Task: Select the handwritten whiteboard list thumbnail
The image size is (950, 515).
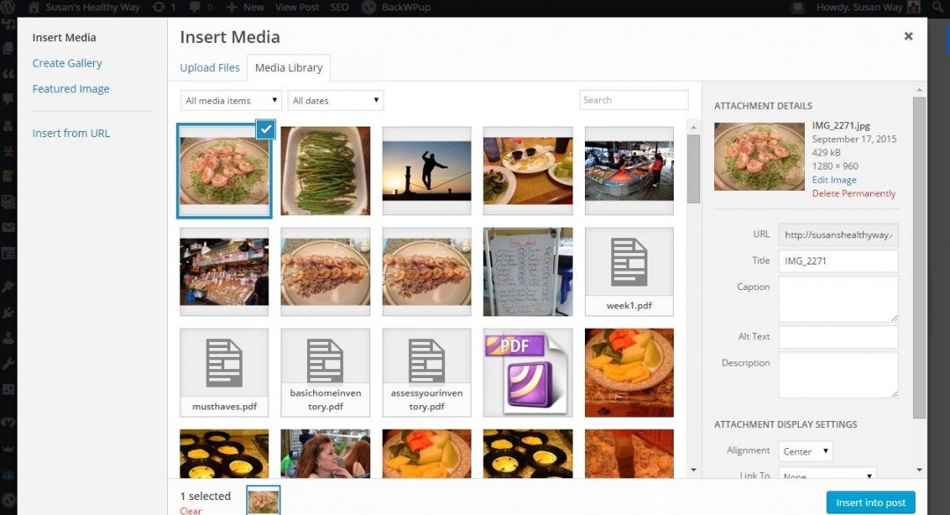Action: coord(528,272)
